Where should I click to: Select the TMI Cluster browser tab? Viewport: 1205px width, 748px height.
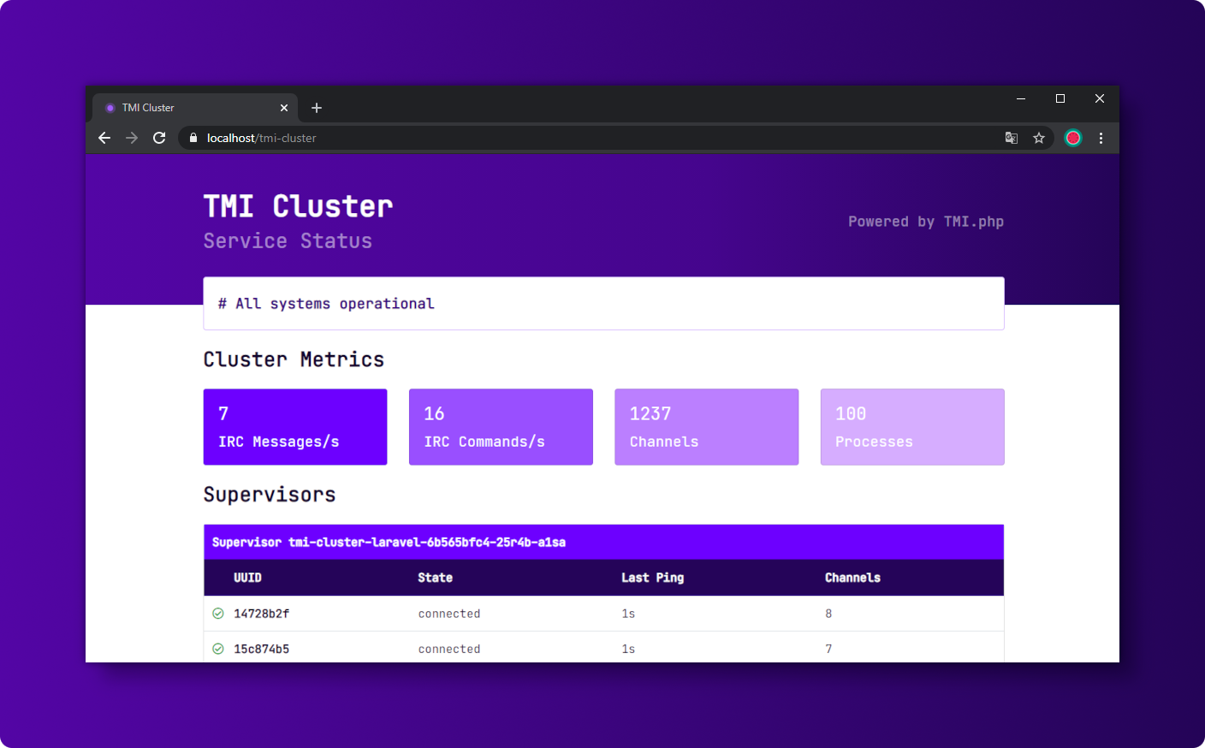(x=195, y=108)
